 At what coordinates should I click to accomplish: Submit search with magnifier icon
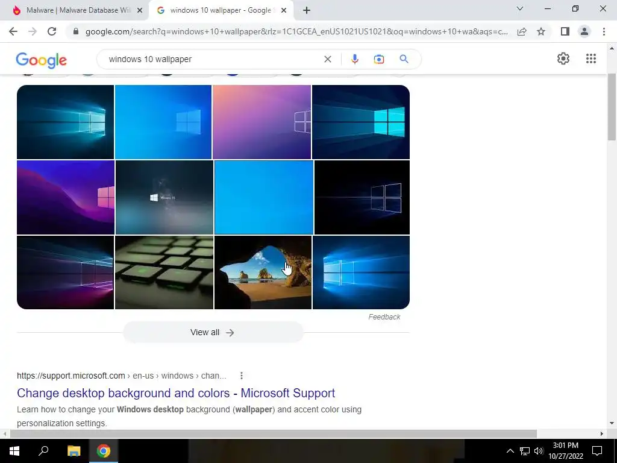tap(404, 59)
